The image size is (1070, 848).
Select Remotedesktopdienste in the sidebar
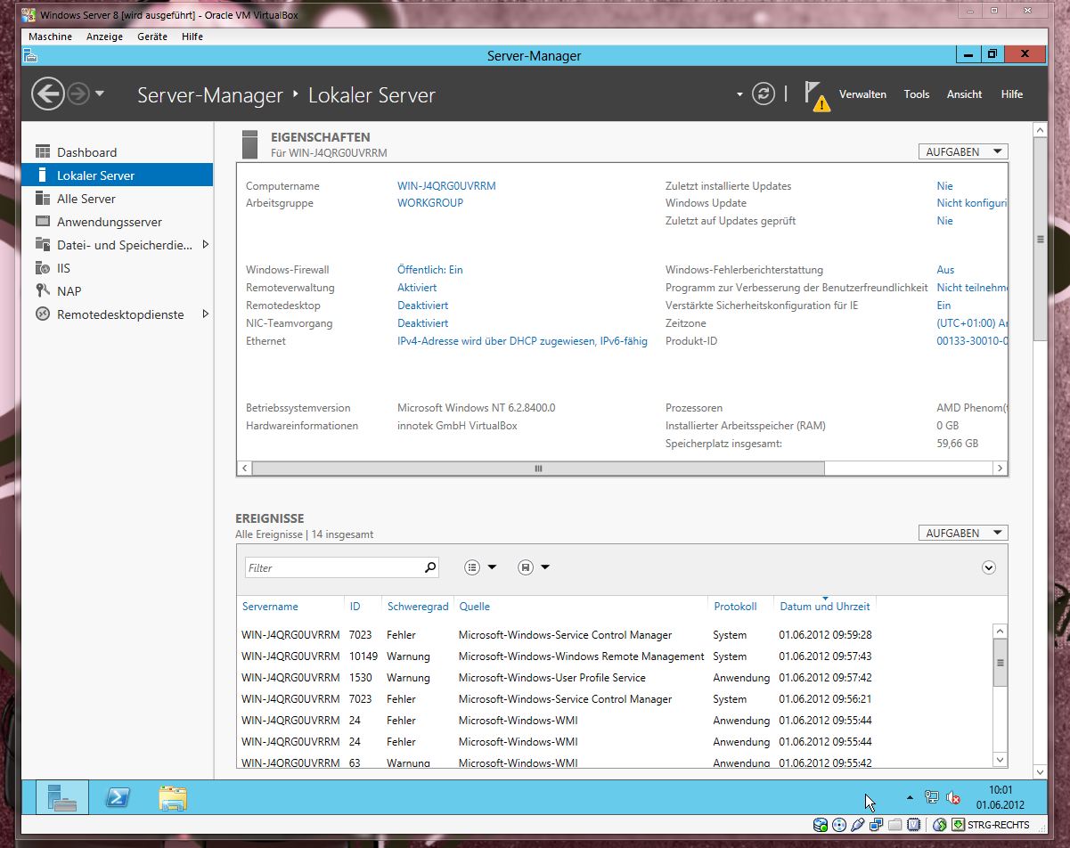[117, 314]
